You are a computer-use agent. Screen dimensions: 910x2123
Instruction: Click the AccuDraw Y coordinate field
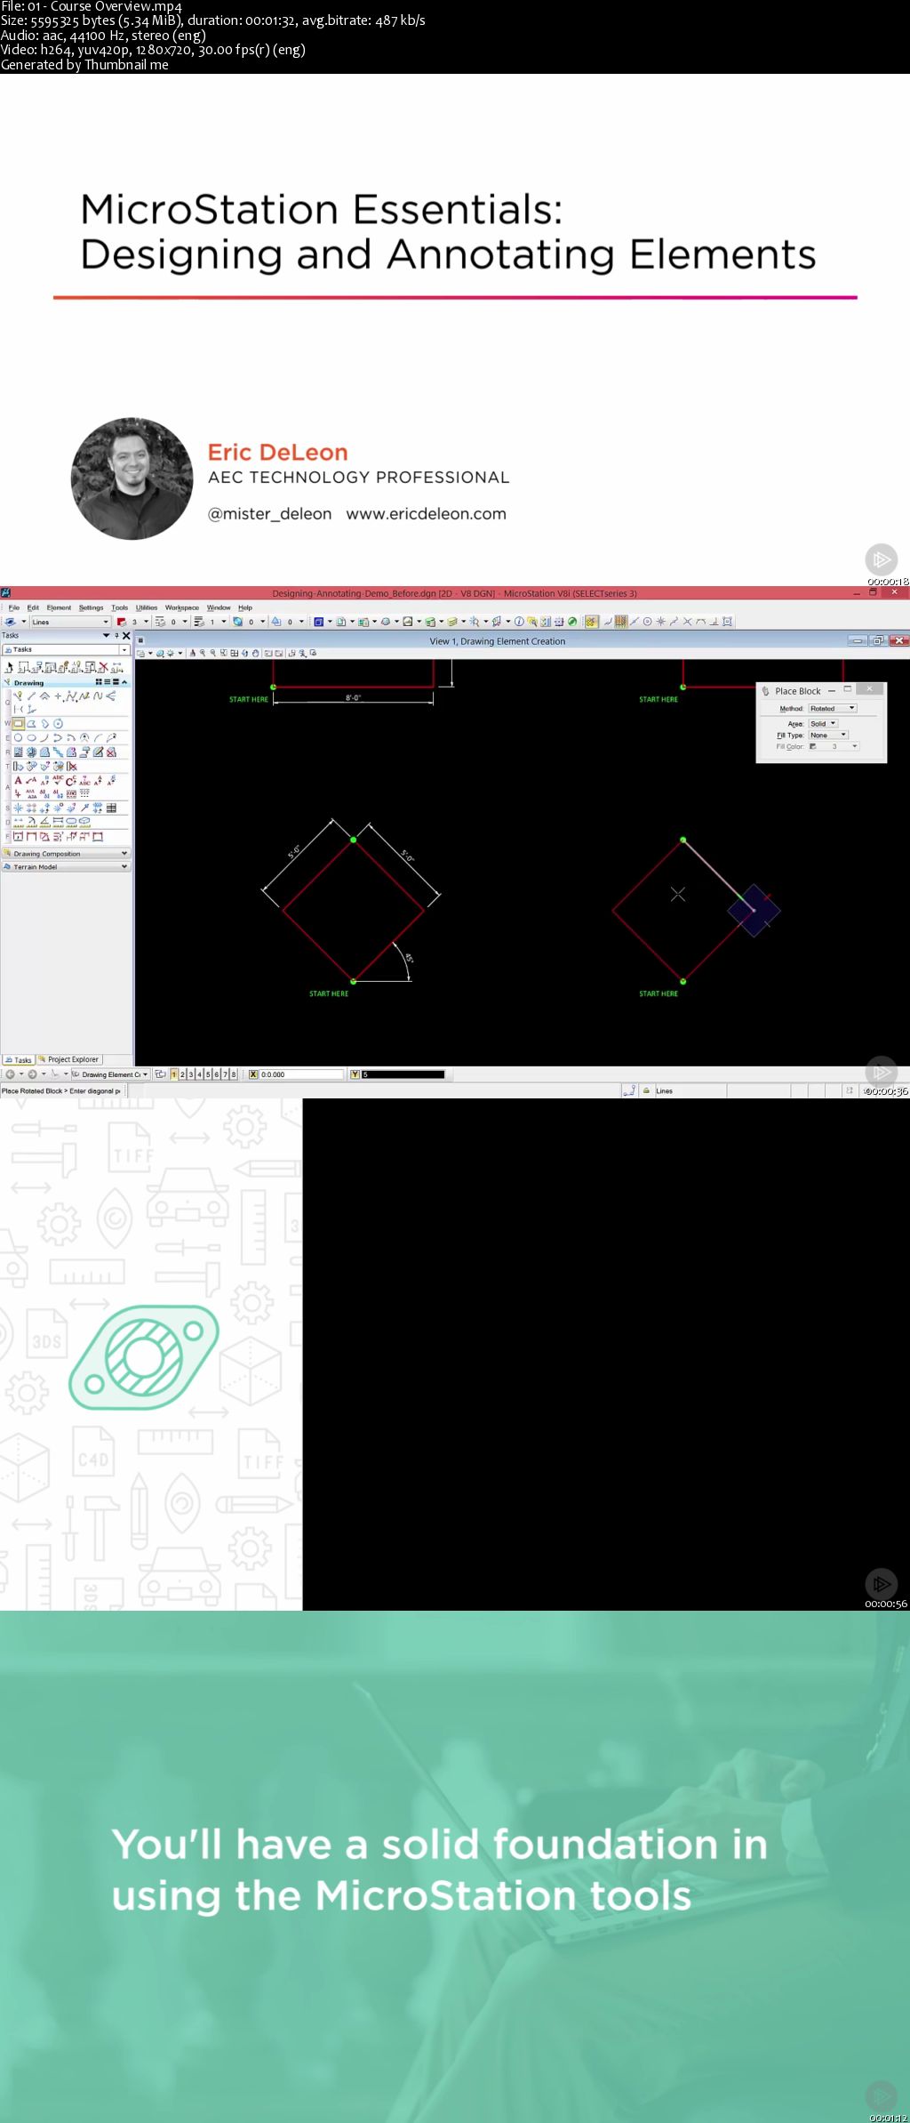[403, 1074]
